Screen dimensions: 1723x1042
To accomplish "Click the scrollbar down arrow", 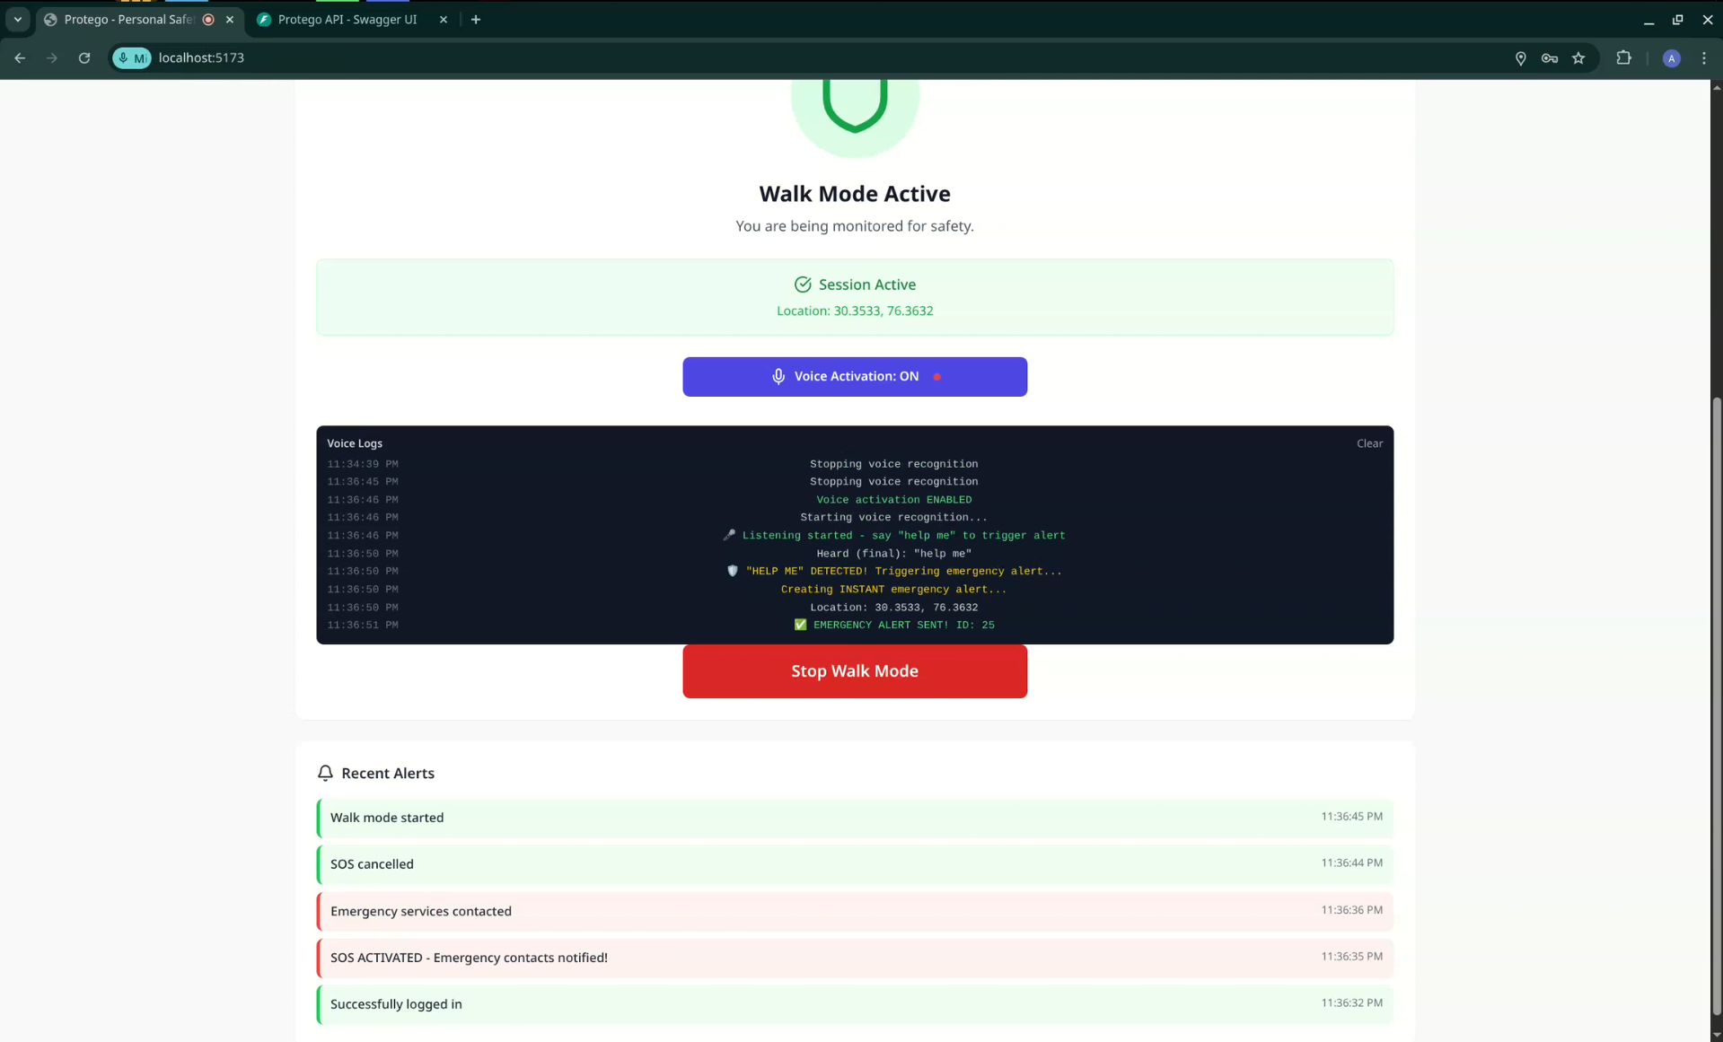I will click(x=1717, y=1035).
